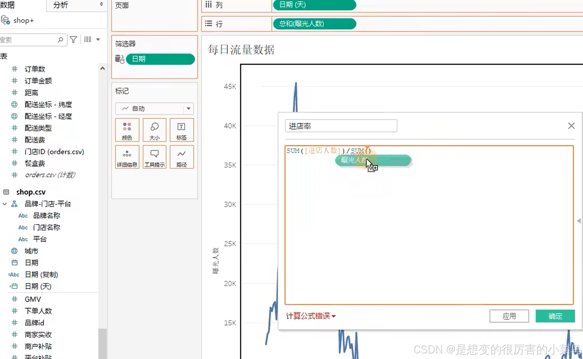The height and width of the screenshot is (359, 583).
Task: Click the view-as-list grid icon
Action: click(x=88, y=40)
